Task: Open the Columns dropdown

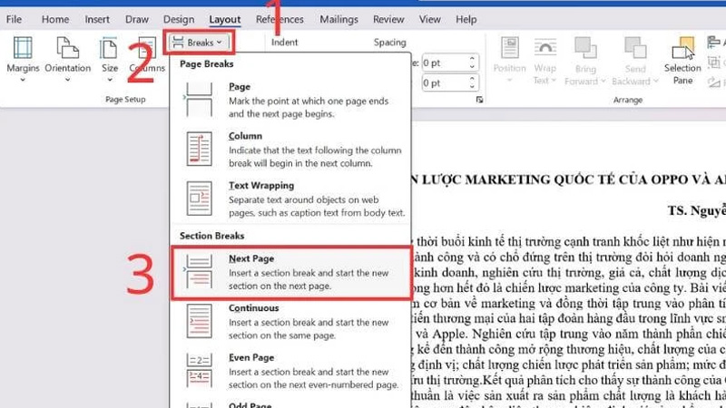Action: coord(146,54)
